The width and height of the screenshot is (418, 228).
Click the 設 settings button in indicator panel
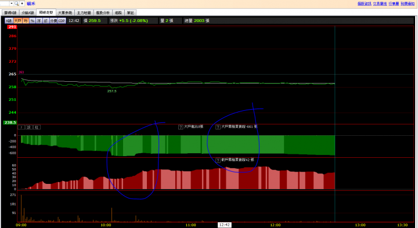[29, 127]
